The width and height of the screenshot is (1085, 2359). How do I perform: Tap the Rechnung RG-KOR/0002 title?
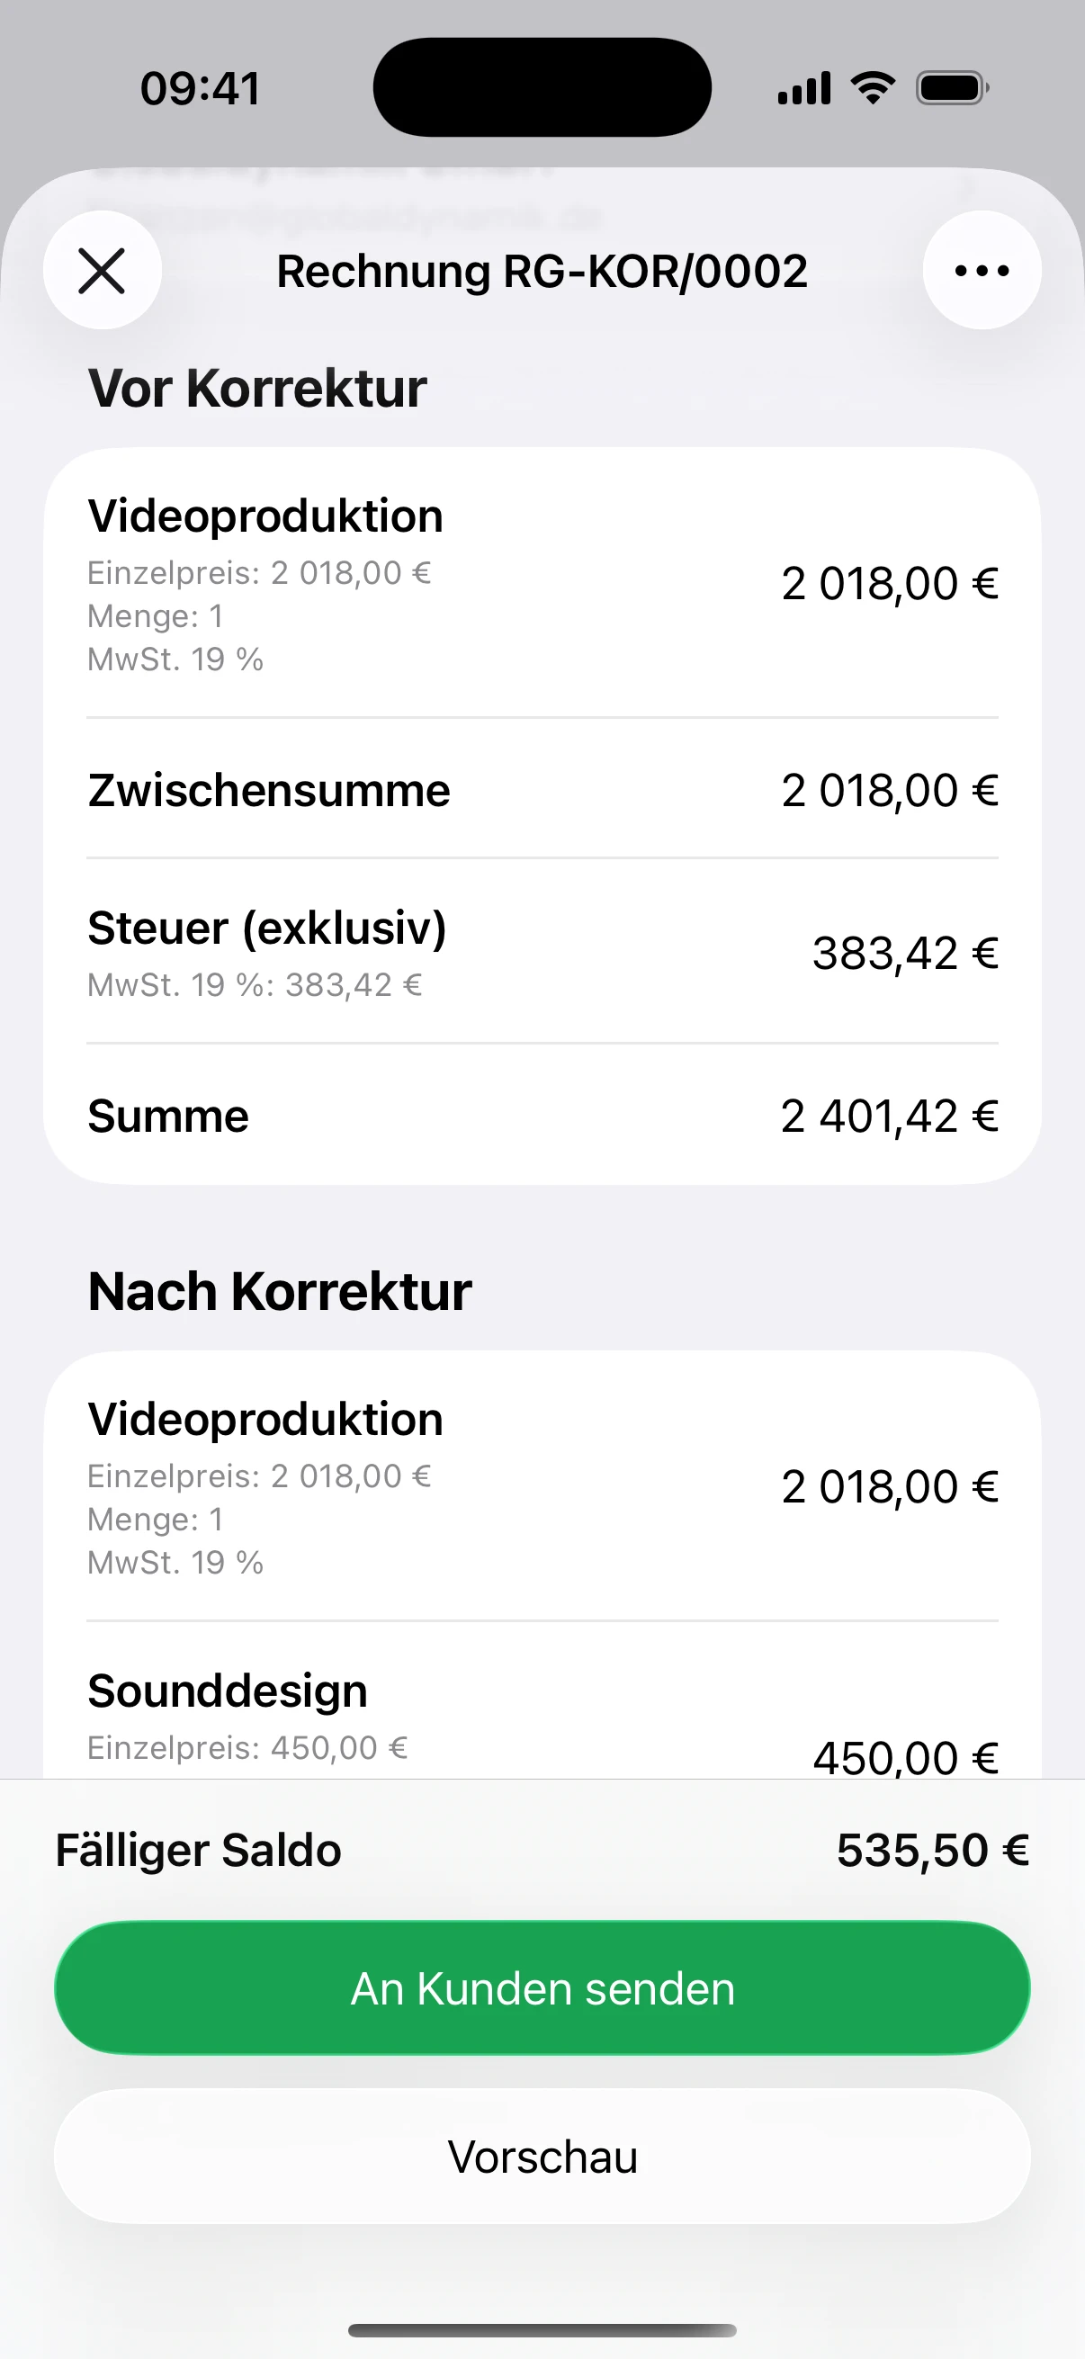542,271
